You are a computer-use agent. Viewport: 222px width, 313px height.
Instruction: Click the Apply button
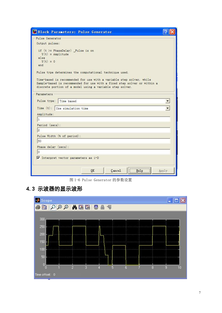click(x=163, y=171)
